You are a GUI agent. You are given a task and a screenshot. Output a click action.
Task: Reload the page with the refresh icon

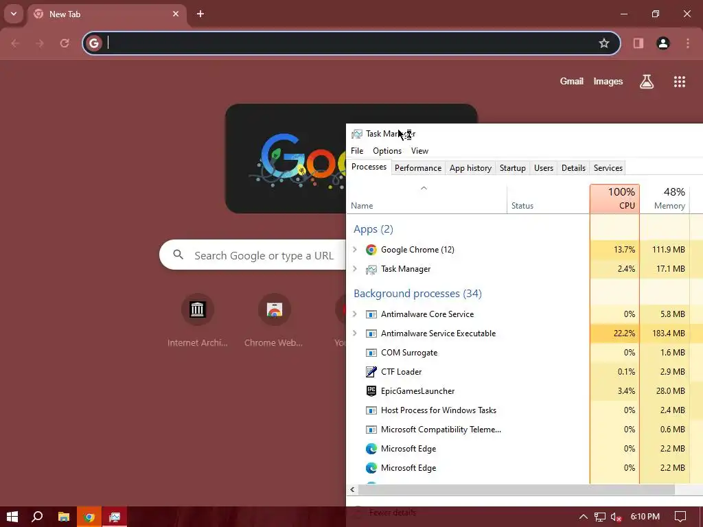pos(65,43)
